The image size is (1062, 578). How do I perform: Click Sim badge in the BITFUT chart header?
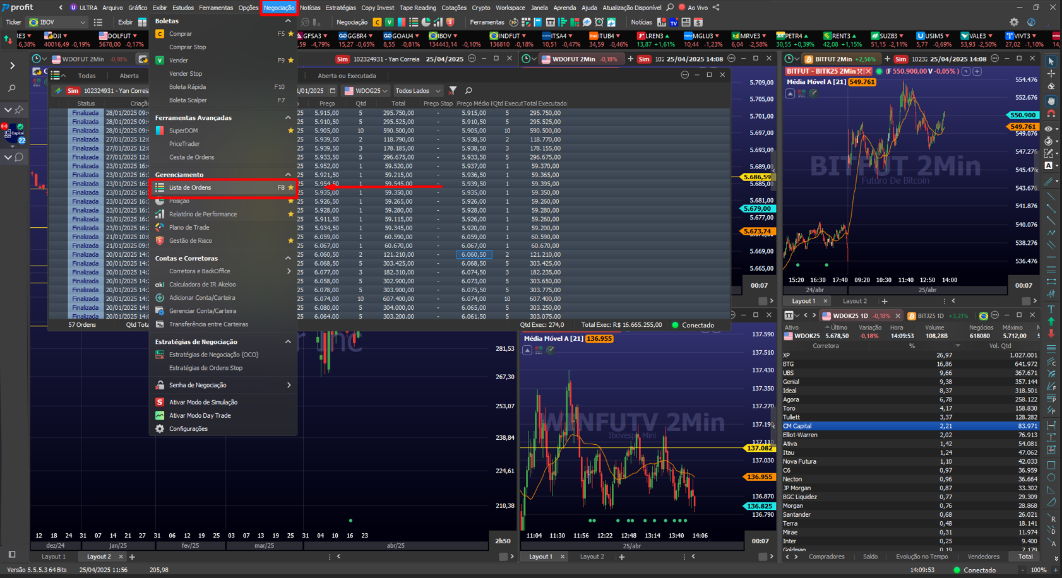pos(900,59)
